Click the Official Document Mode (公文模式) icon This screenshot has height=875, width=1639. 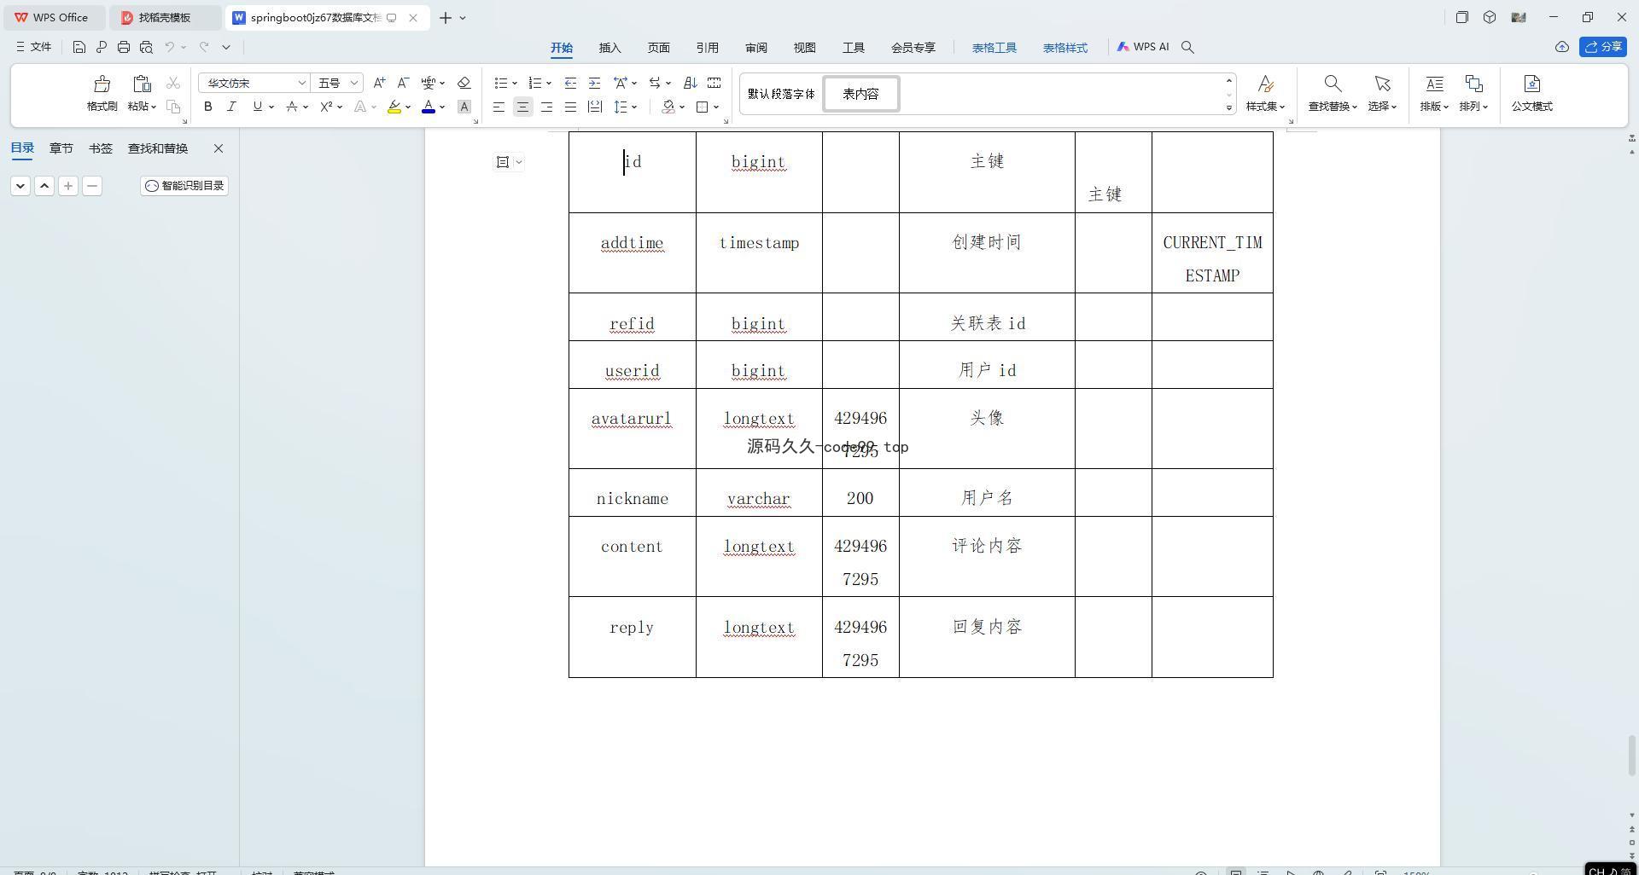coord(1531,84)
